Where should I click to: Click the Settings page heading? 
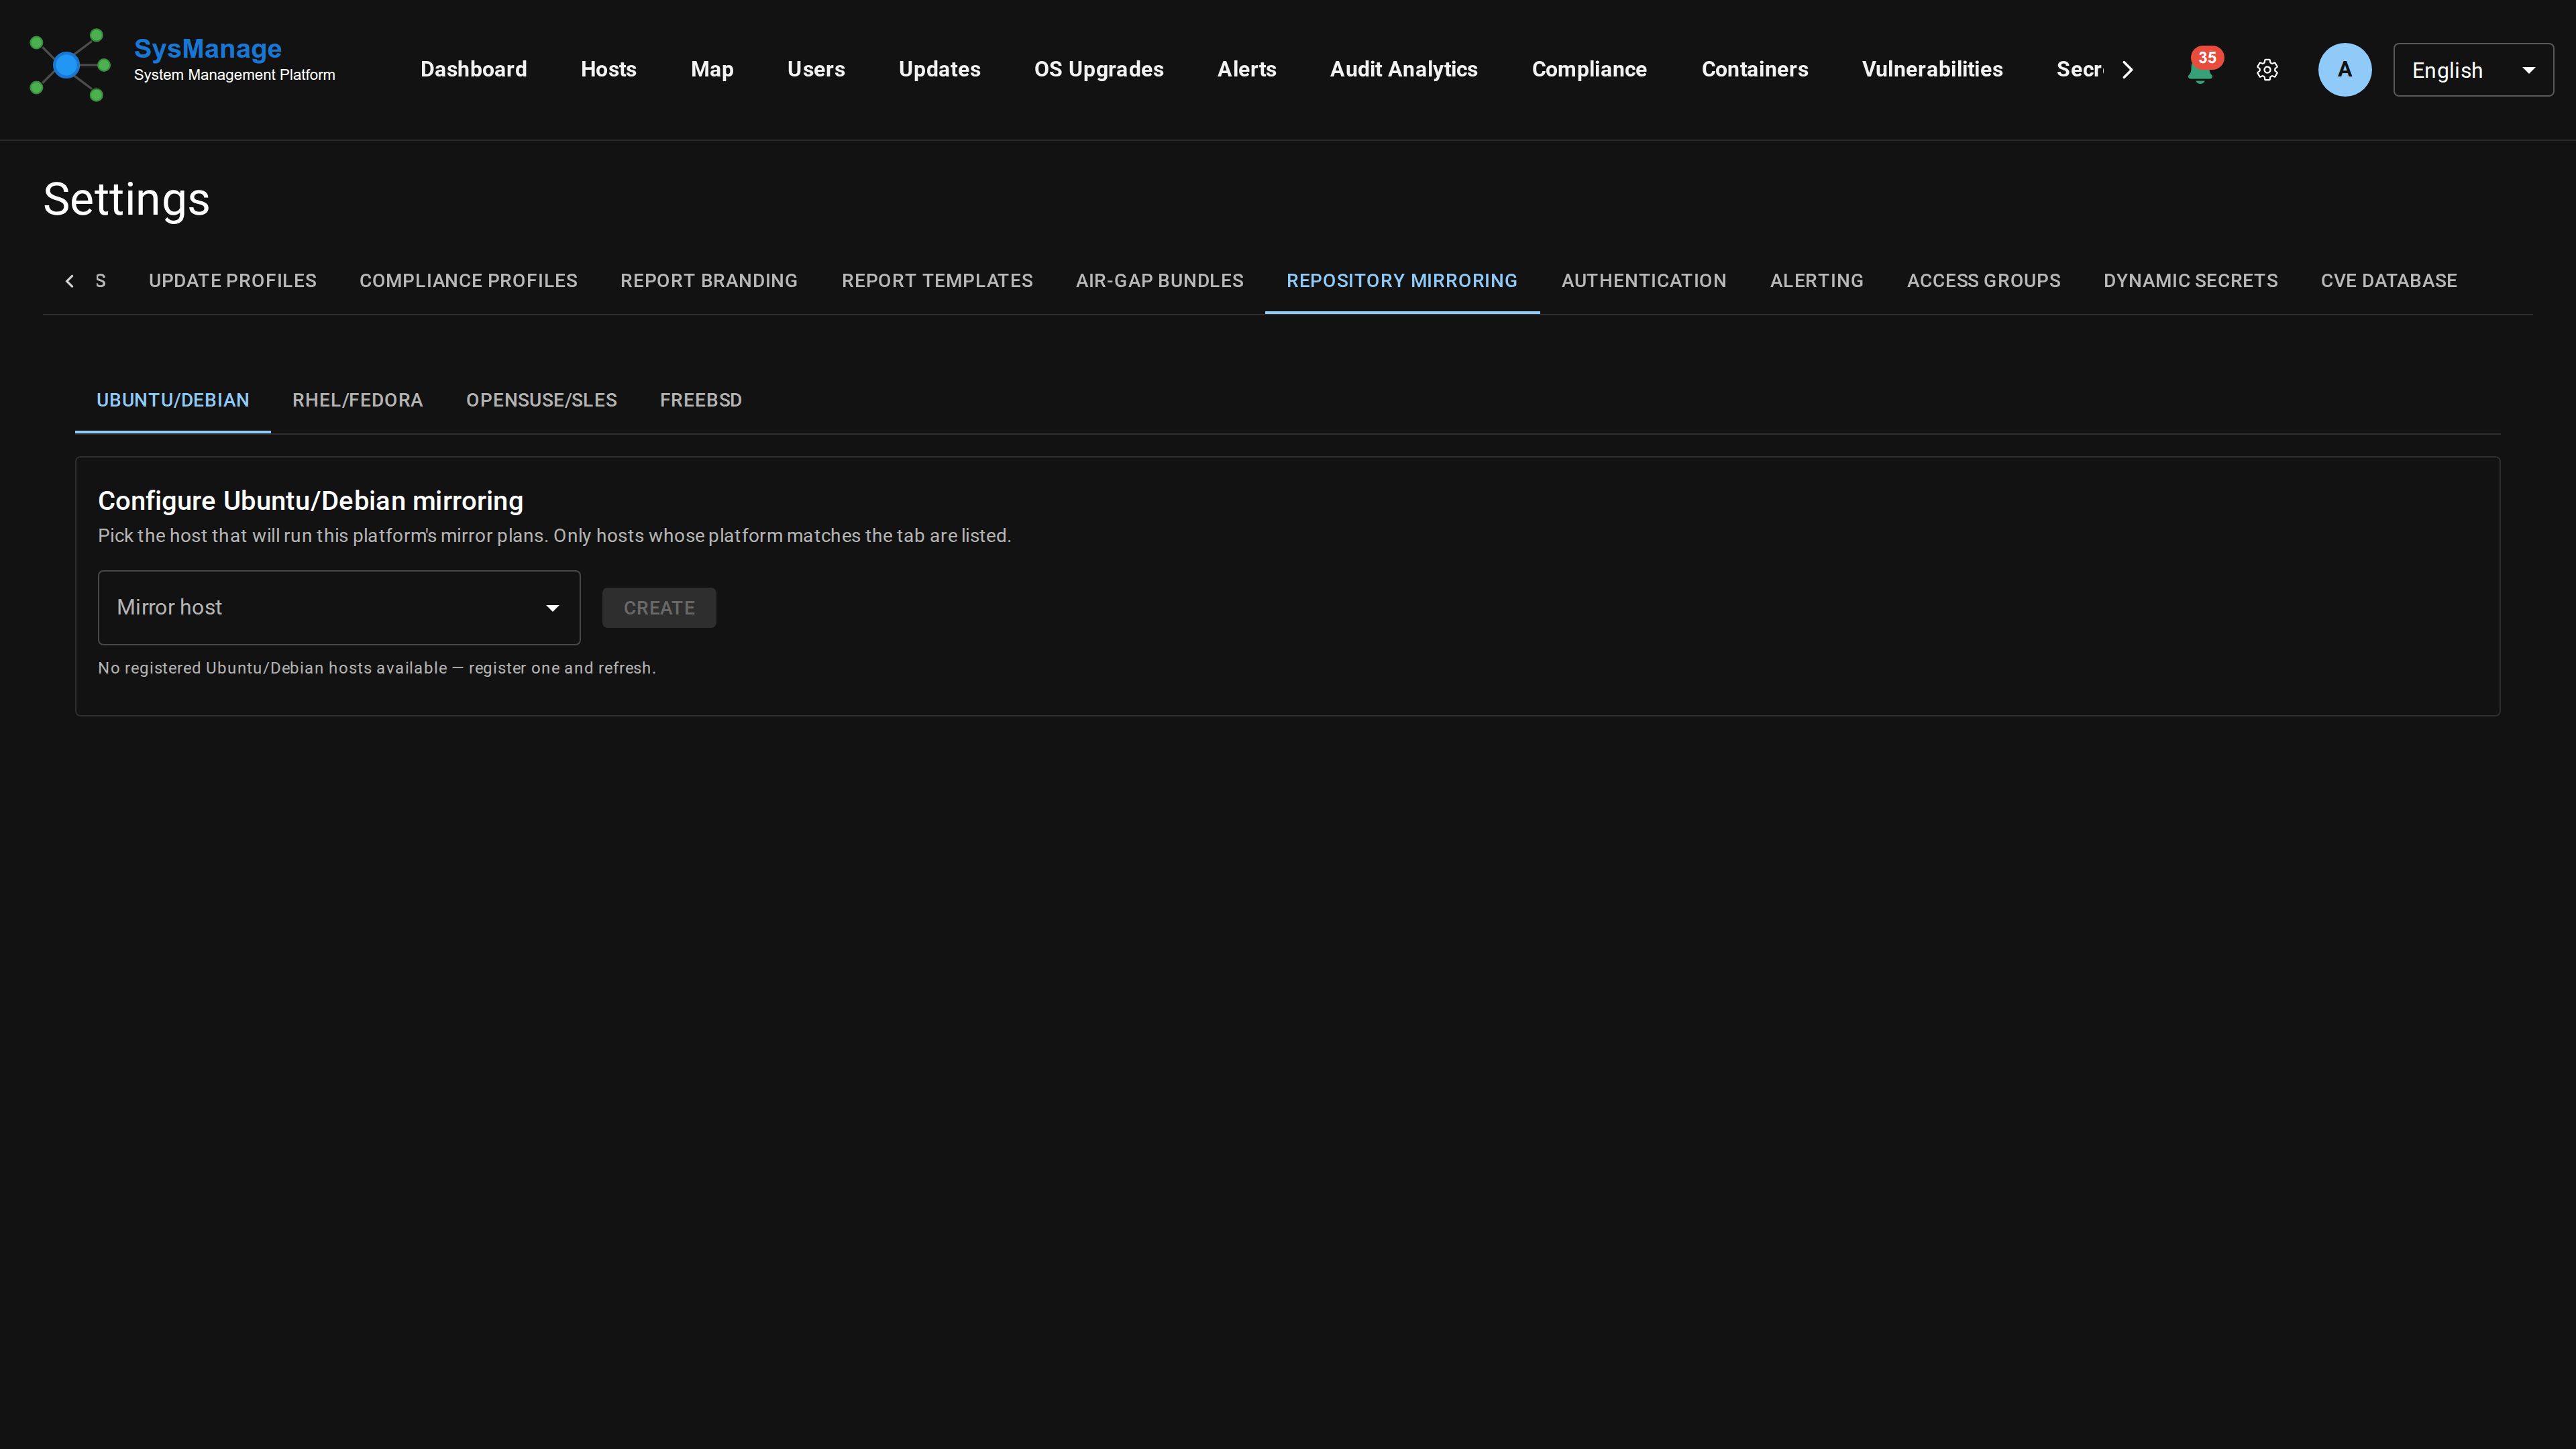click(126, 199)
